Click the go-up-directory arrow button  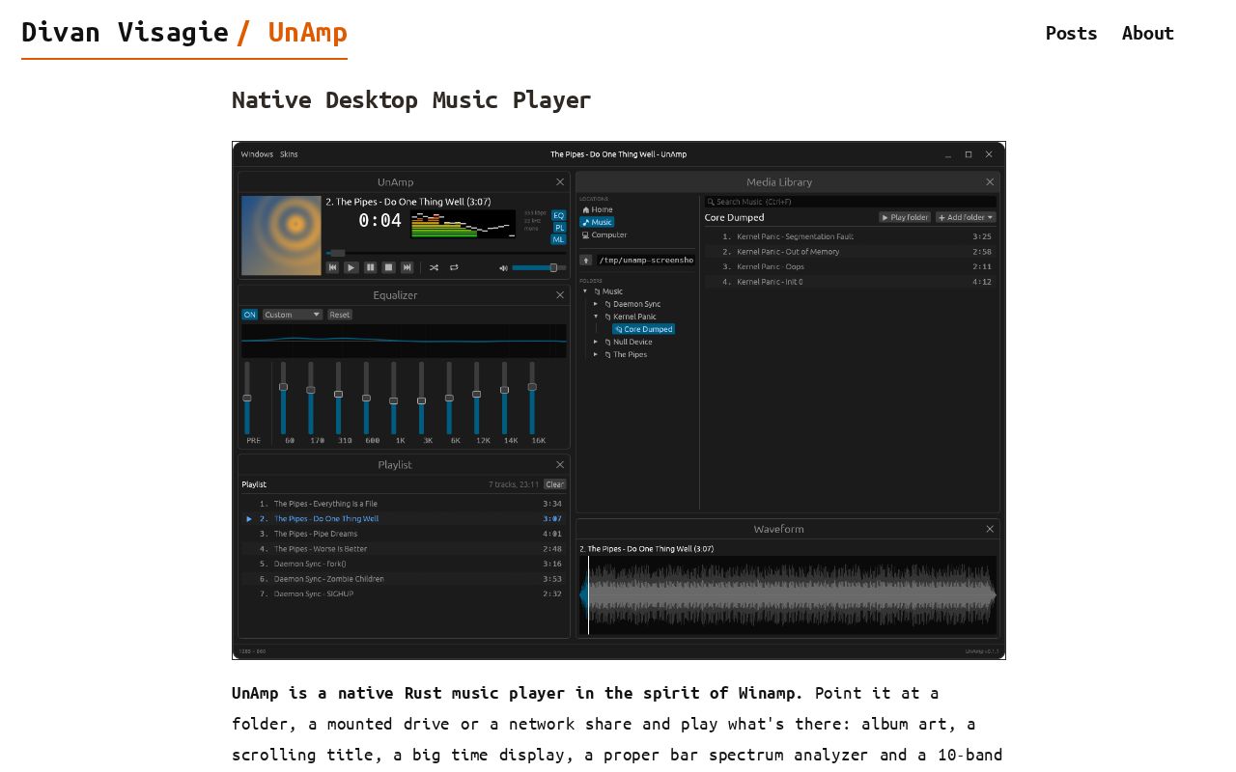586,260
